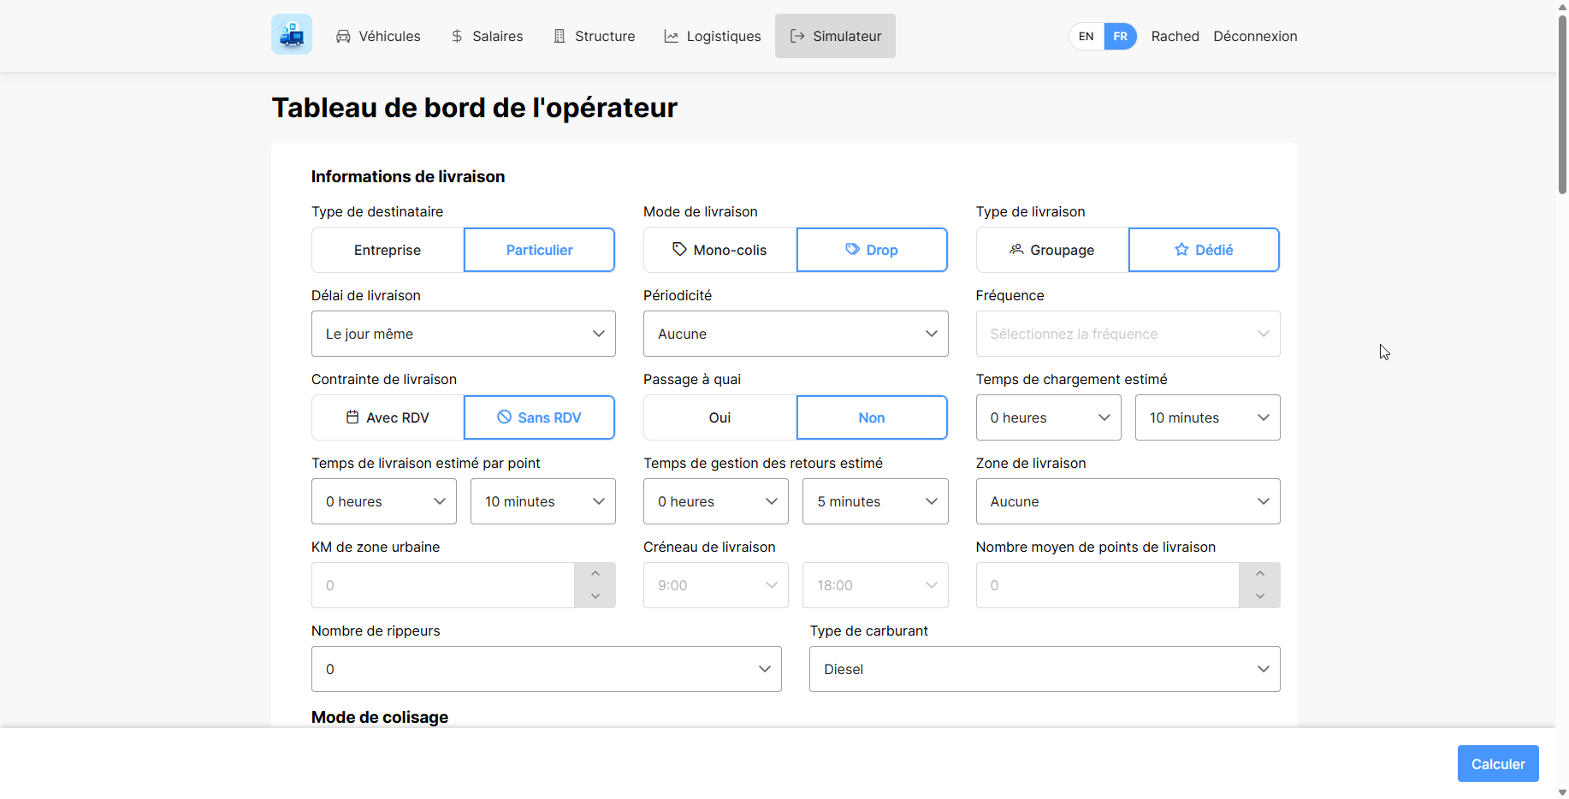
Task: Select Avec RDV delivery constraint
Action: point(388,417)
